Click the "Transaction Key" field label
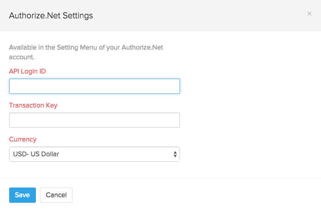321x211 pixels. click(33, 105)
